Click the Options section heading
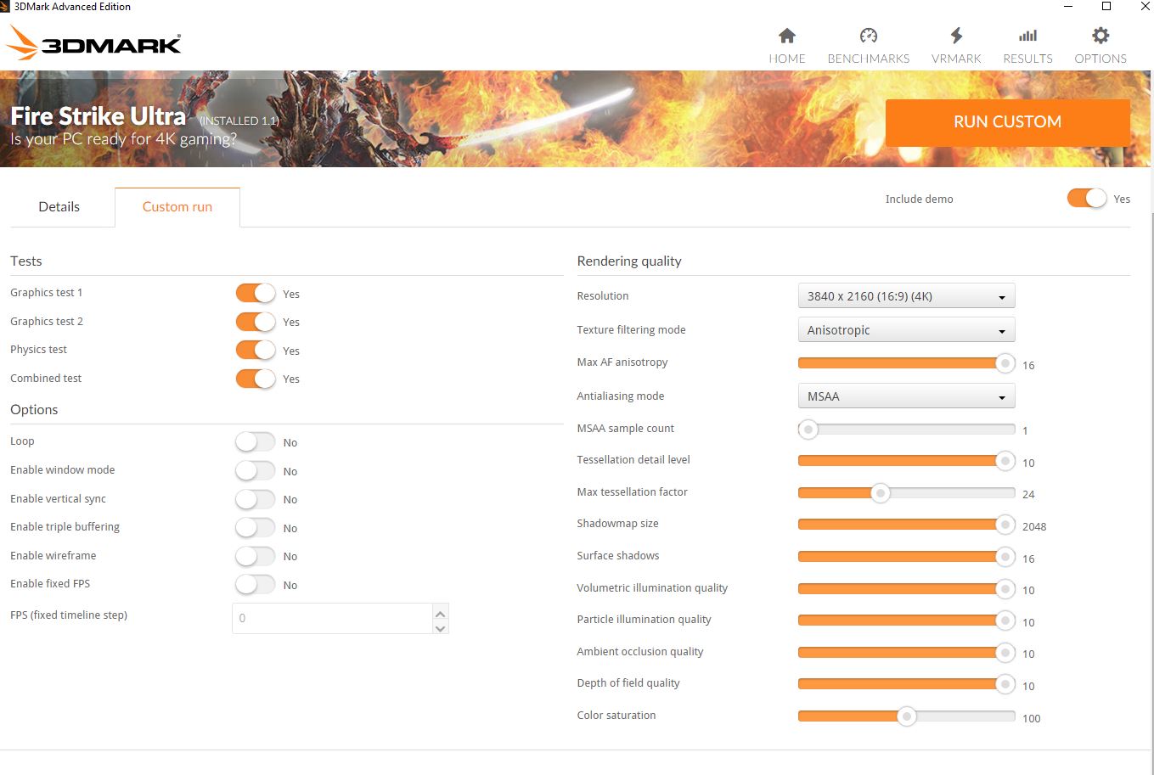The width and height of the screenshot is (1154, 775). (34, 409)
